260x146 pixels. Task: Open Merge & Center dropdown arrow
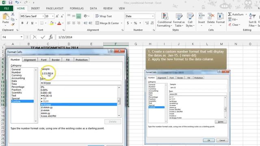click(121, 23)
